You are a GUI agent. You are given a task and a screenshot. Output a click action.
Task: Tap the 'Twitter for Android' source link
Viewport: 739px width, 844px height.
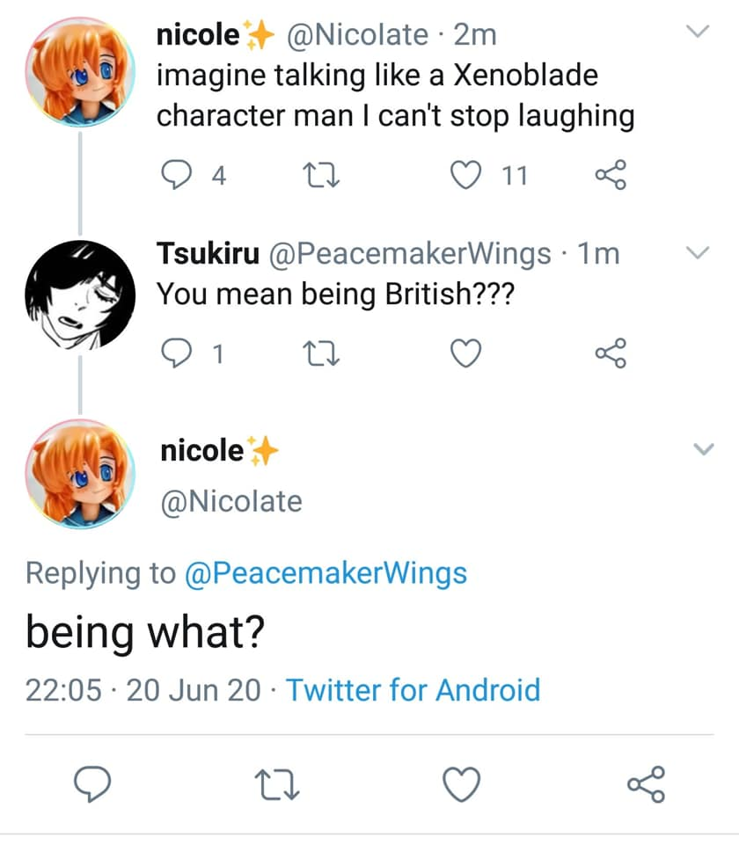pyautogui.click(x=413, y=689)
